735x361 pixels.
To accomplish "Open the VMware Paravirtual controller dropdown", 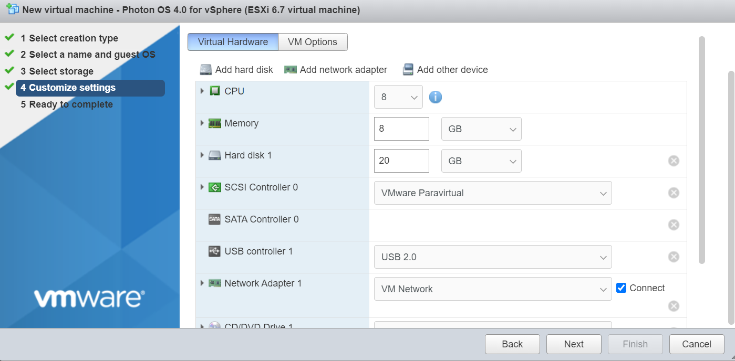I will click(493, 193).
